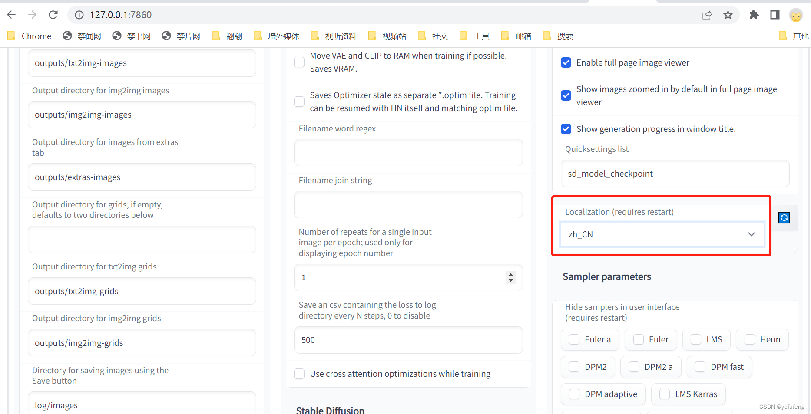View site information for 127.0.0.1

pos(79,15)
